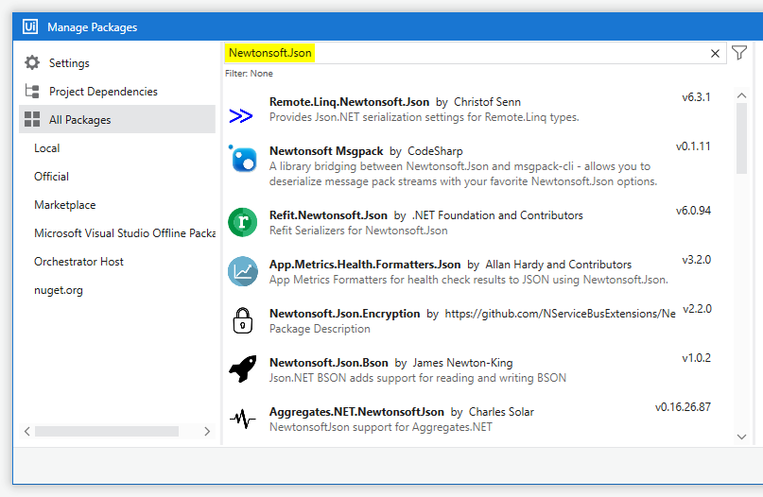
Task: Click version v1.0.2 label
Action: [x=696, y=358]
